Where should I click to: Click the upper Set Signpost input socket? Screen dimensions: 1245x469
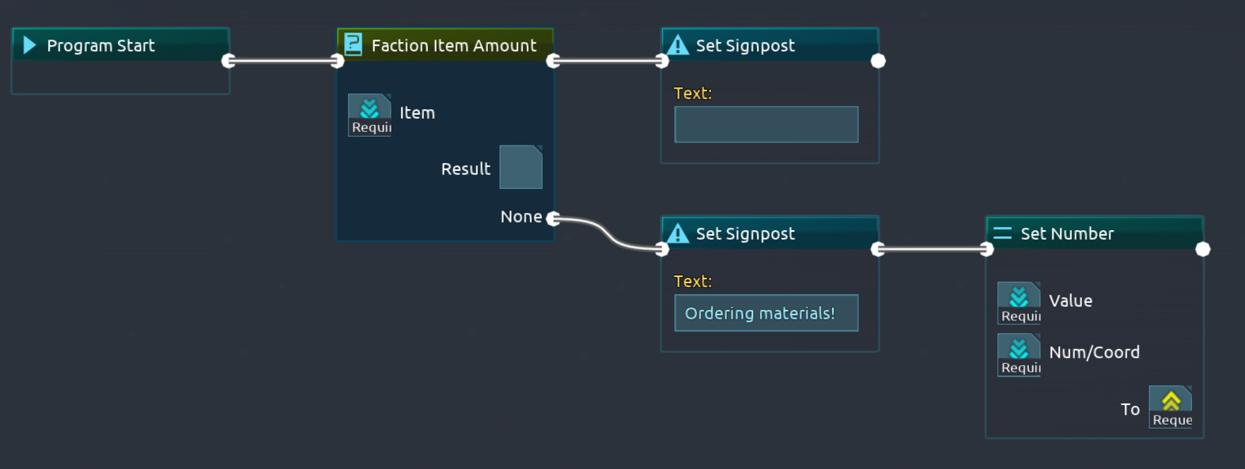663,60
